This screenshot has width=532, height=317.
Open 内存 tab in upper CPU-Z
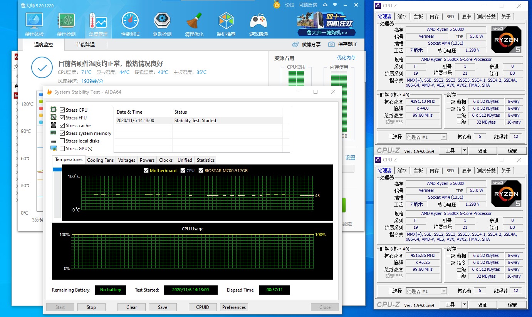(x=435, y=17)
